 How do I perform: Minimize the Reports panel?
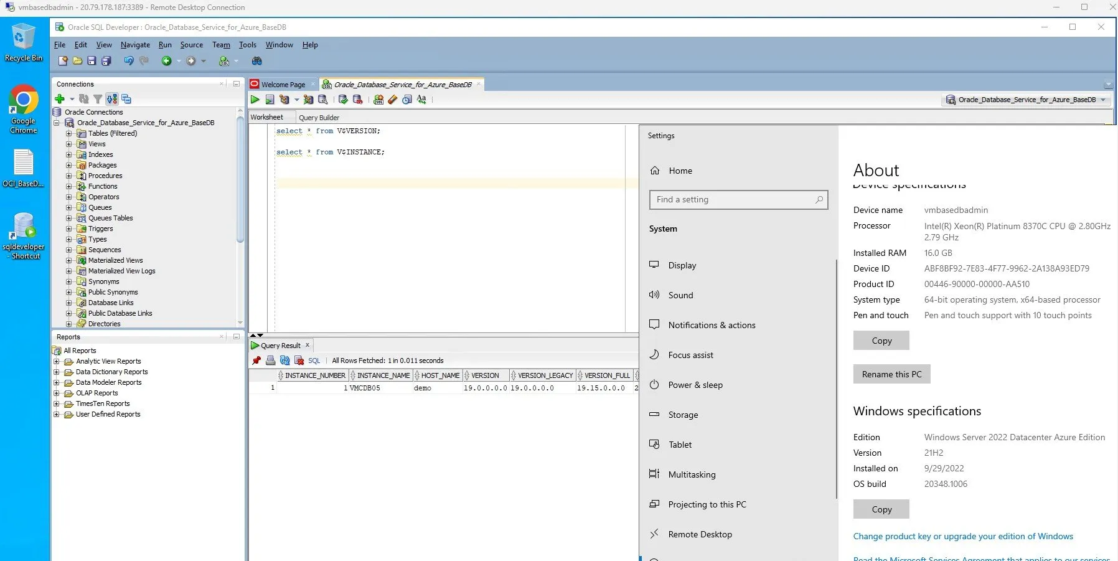236,337
